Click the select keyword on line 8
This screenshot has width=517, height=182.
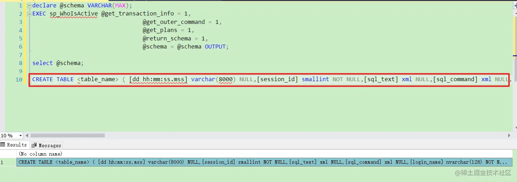[x=43, y=63]
